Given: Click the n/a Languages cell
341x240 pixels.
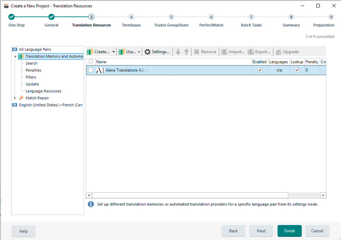Looking at the screenshot, I should pyautogui.click(x=279, y=70).
